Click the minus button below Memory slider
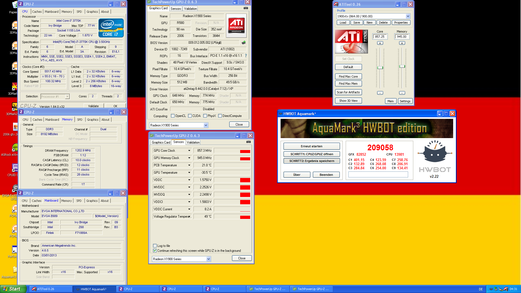This screenshot has width=521, height=293. tap(402, 93)
